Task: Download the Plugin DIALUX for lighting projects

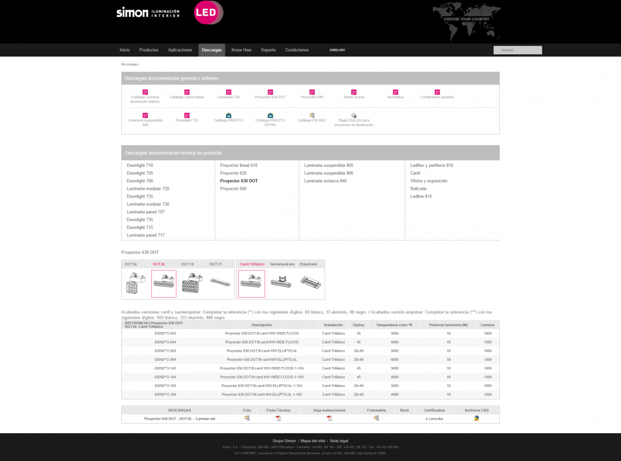Action: (354, 116)
